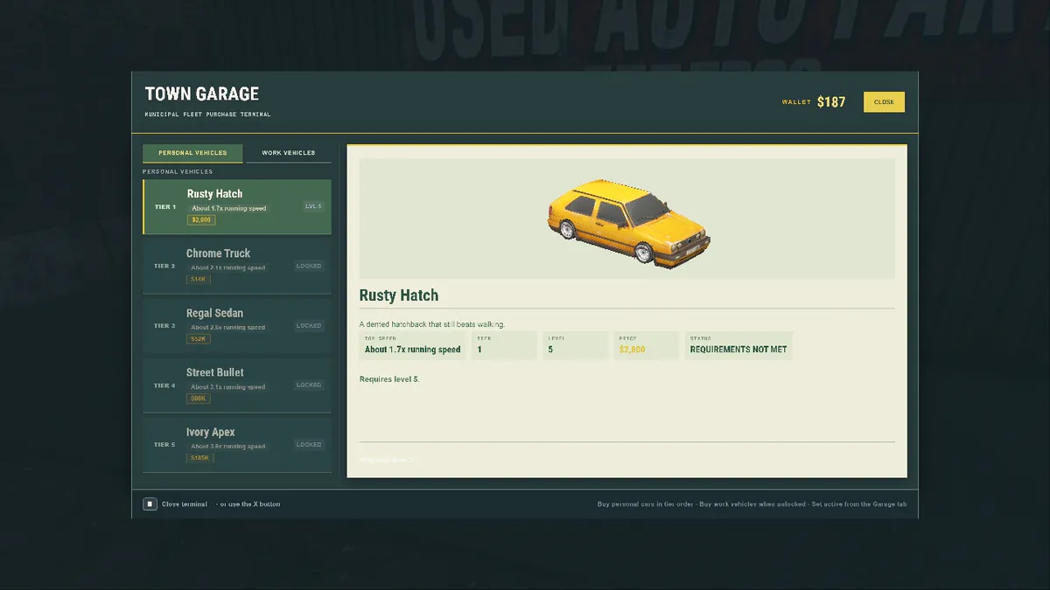Click the $2,800 price tag in list
The image size is (1050, 590).
tap(201, 220)
